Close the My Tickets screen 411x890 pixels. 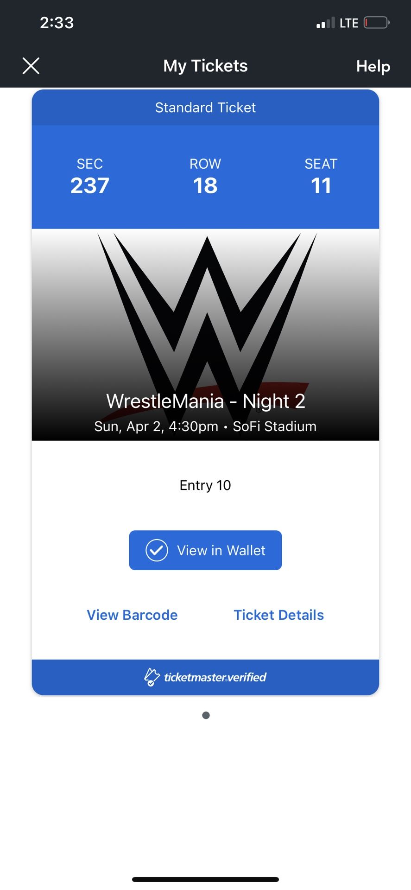[31, 66]
